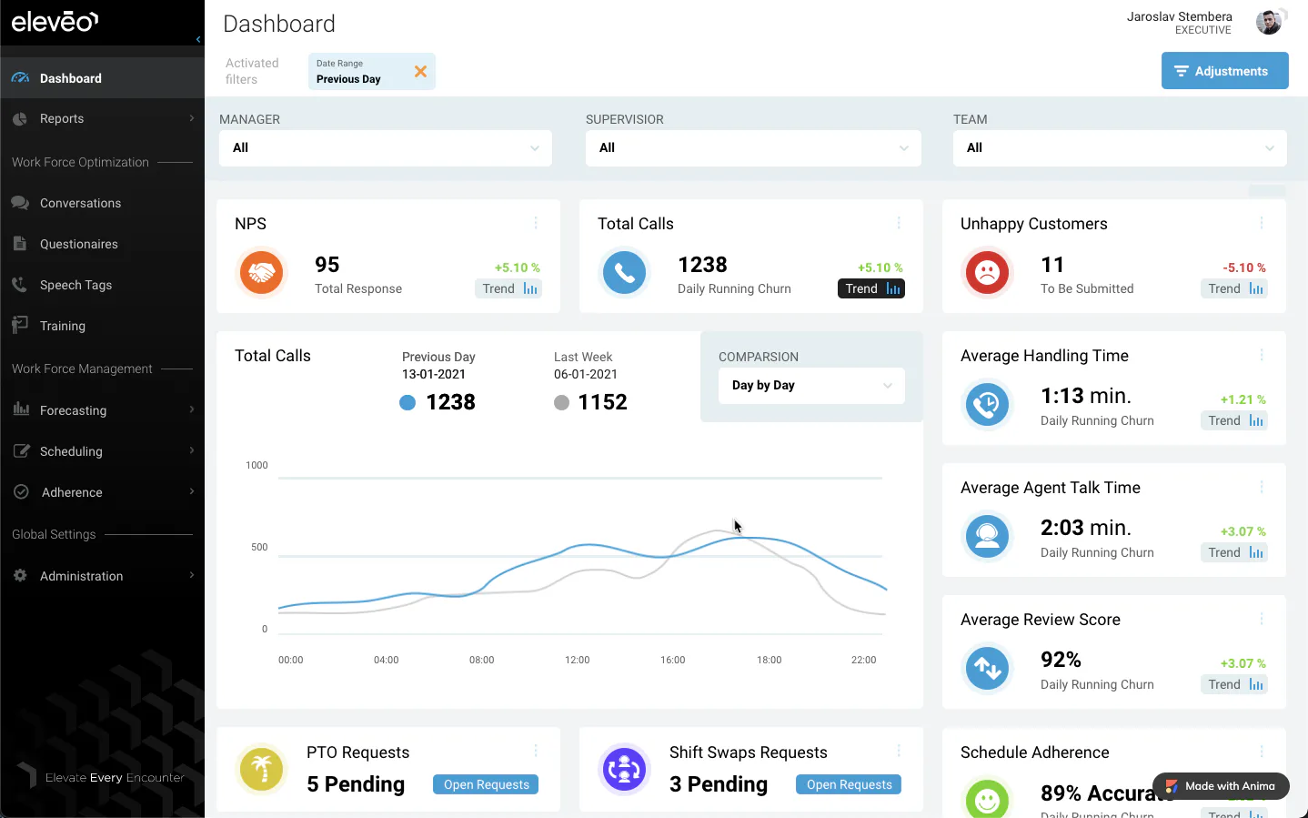Viewport: 1308px width, 818px height.
Task: Open the Comparison Day by Day dropdown
Action: pyautogui.click(x=811, y=386)
